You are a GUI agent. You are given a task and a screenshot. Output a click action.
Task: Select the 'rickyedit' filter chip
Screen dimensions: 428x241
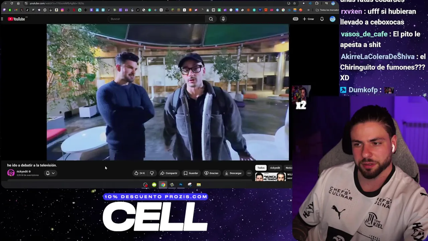point(275,168)
